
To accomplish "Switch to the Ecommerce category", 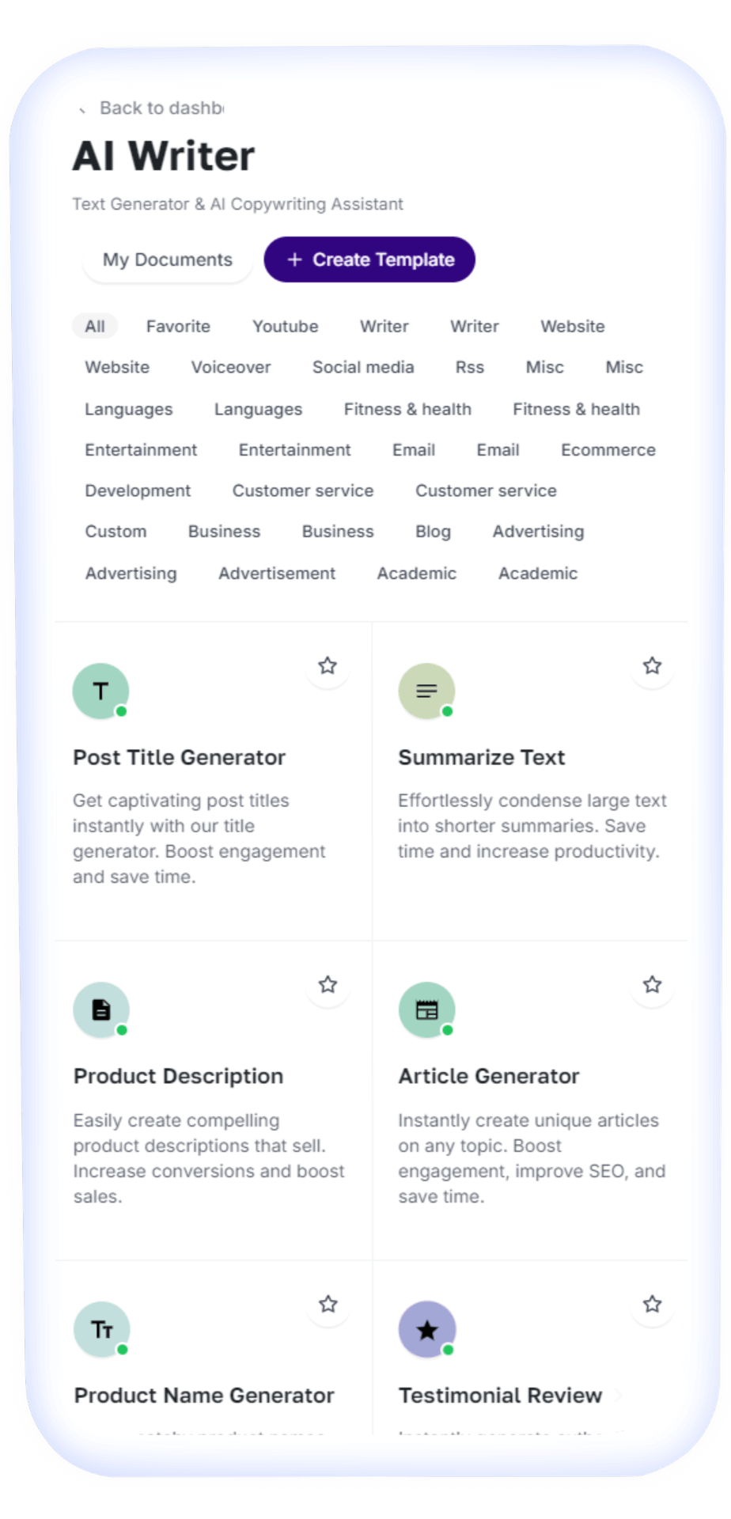I will click(x=608, y=449).
